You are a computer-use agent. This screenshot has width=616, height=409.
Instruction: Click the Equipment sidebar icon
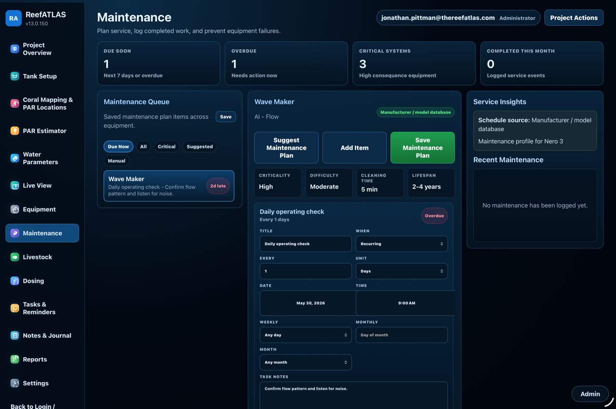(15, 209)
